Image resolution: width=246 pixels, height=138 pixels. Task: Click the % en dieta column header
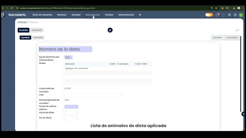(123, 64)
